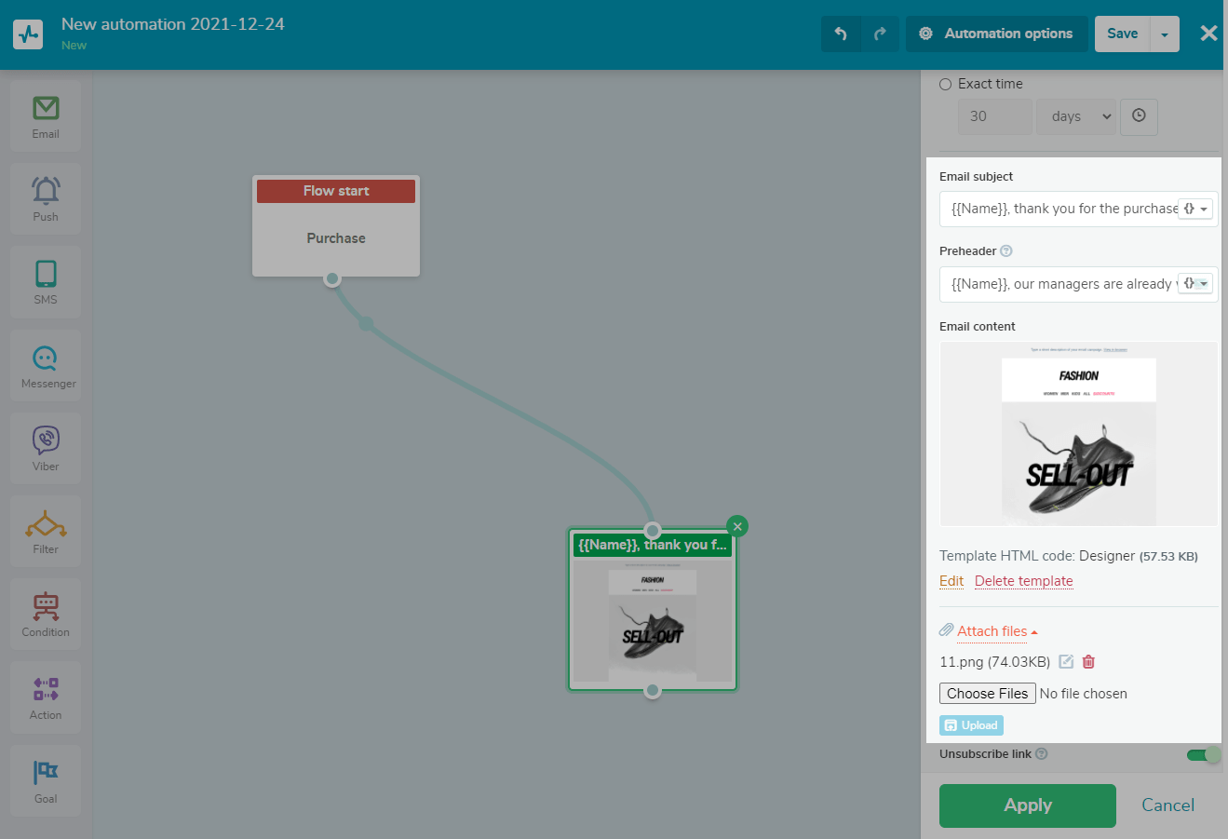Screen dimensions: 1228x839
Task: Select the Exact time radio button
Action: click(946, 84)
